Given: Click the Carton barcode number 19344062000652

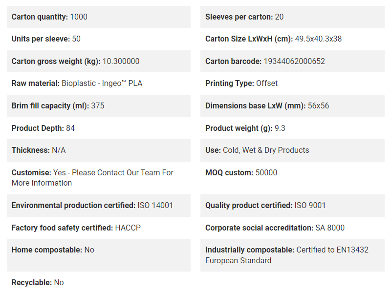Looking at the screenshot, I should tap(294, 62).
